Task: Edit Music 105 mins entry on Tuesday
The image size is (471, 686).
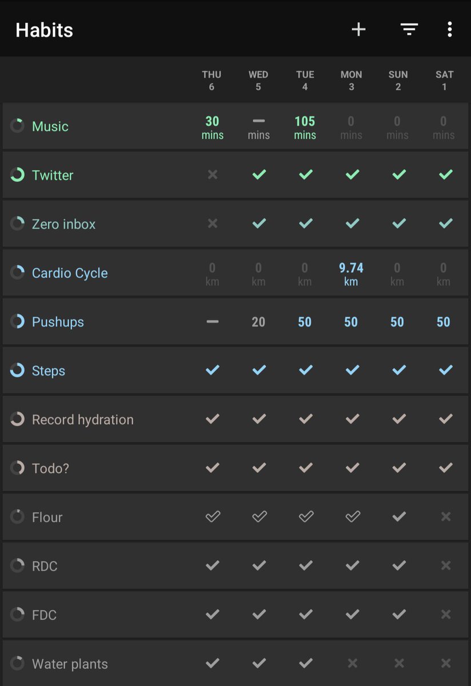Action: point(305,127)
